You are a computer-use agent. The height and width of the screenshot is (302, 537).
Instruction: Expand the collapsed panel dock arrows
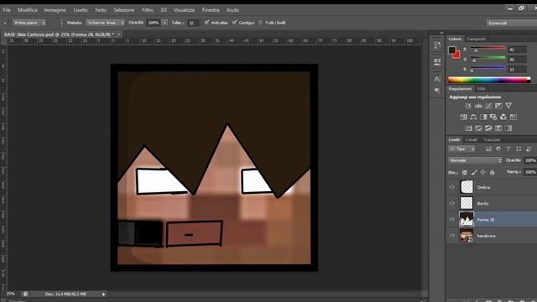[x=441, y=33]
